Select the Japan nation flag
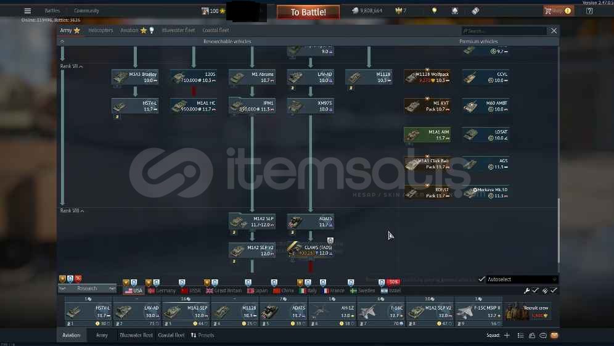Screen dimensions: 614x346 click(x=257, y=290)
